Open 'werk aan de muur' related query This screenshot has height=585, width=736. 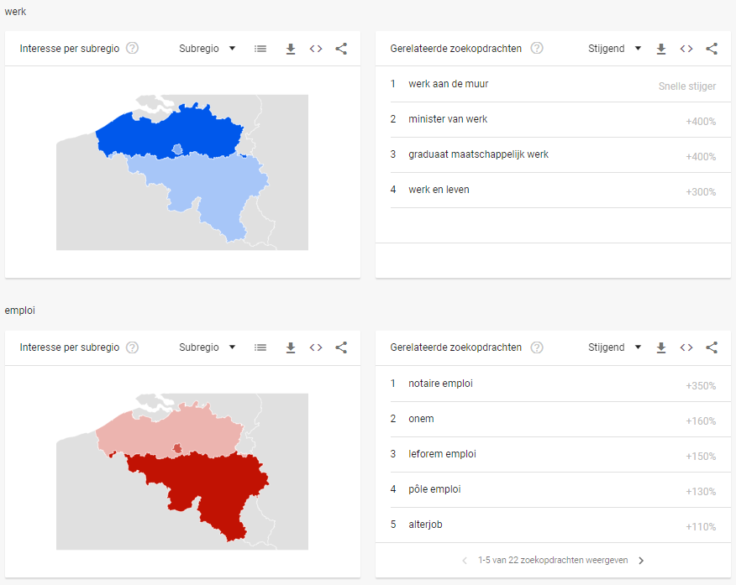coord(449,84)
